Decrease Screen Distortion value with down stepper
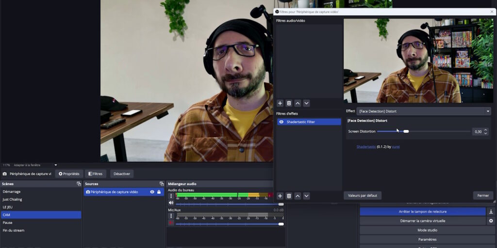The height and width of the screenshot is (248, 497). point(485,134)
